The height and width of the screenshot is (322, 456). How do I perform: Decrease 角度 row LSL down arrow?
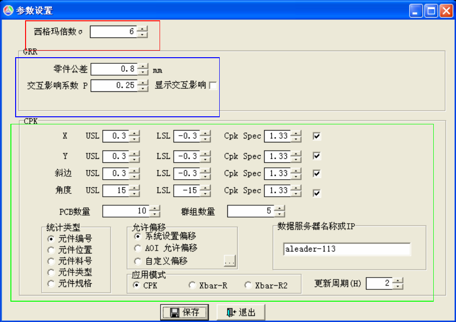click(x=206, y=194)
